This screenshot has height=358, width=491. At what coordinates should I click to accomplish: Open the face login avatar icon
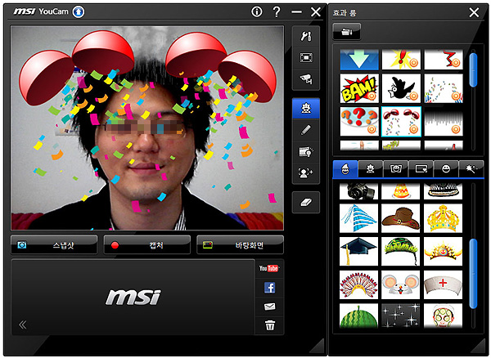(x=305, y=173)
